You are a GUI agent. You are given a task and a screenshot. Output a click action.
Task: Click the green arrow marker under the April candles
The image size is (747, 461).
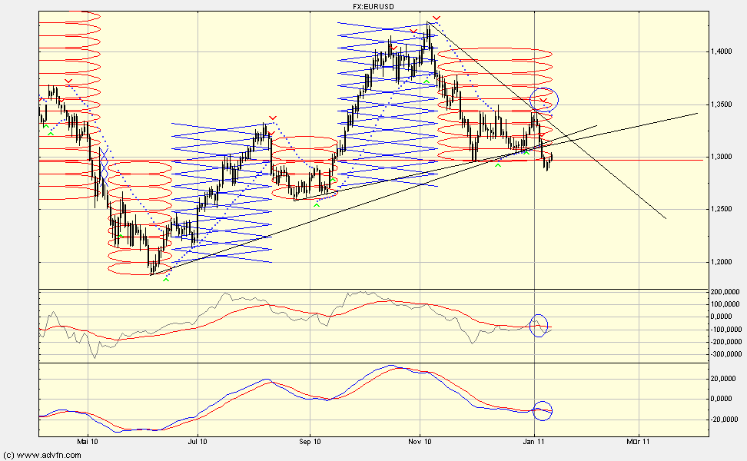46,126
